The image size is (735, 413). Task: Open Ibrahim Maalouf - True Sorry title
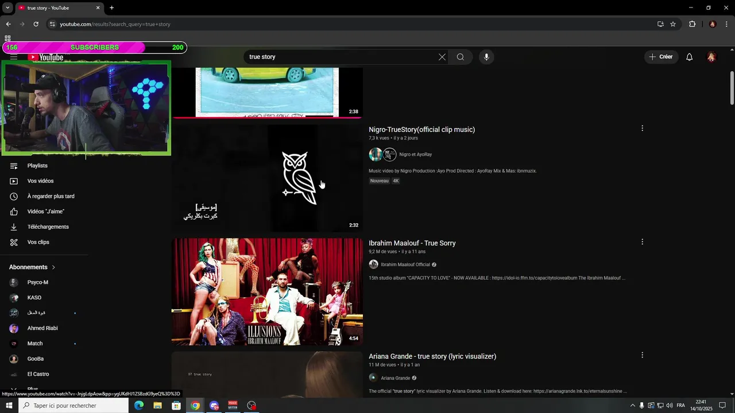[412, 243]
